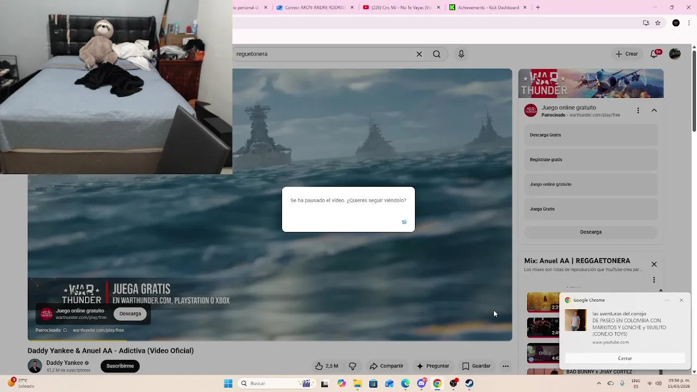Open File Explorer from the taskbar
This screenshot has height=392, width=697.
[357, 383]
